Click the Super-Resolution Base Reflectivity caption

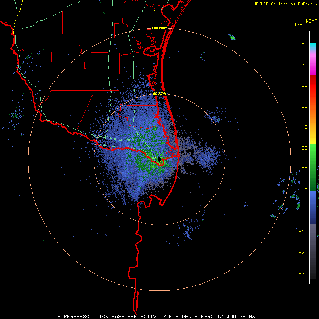click(161, 317)
